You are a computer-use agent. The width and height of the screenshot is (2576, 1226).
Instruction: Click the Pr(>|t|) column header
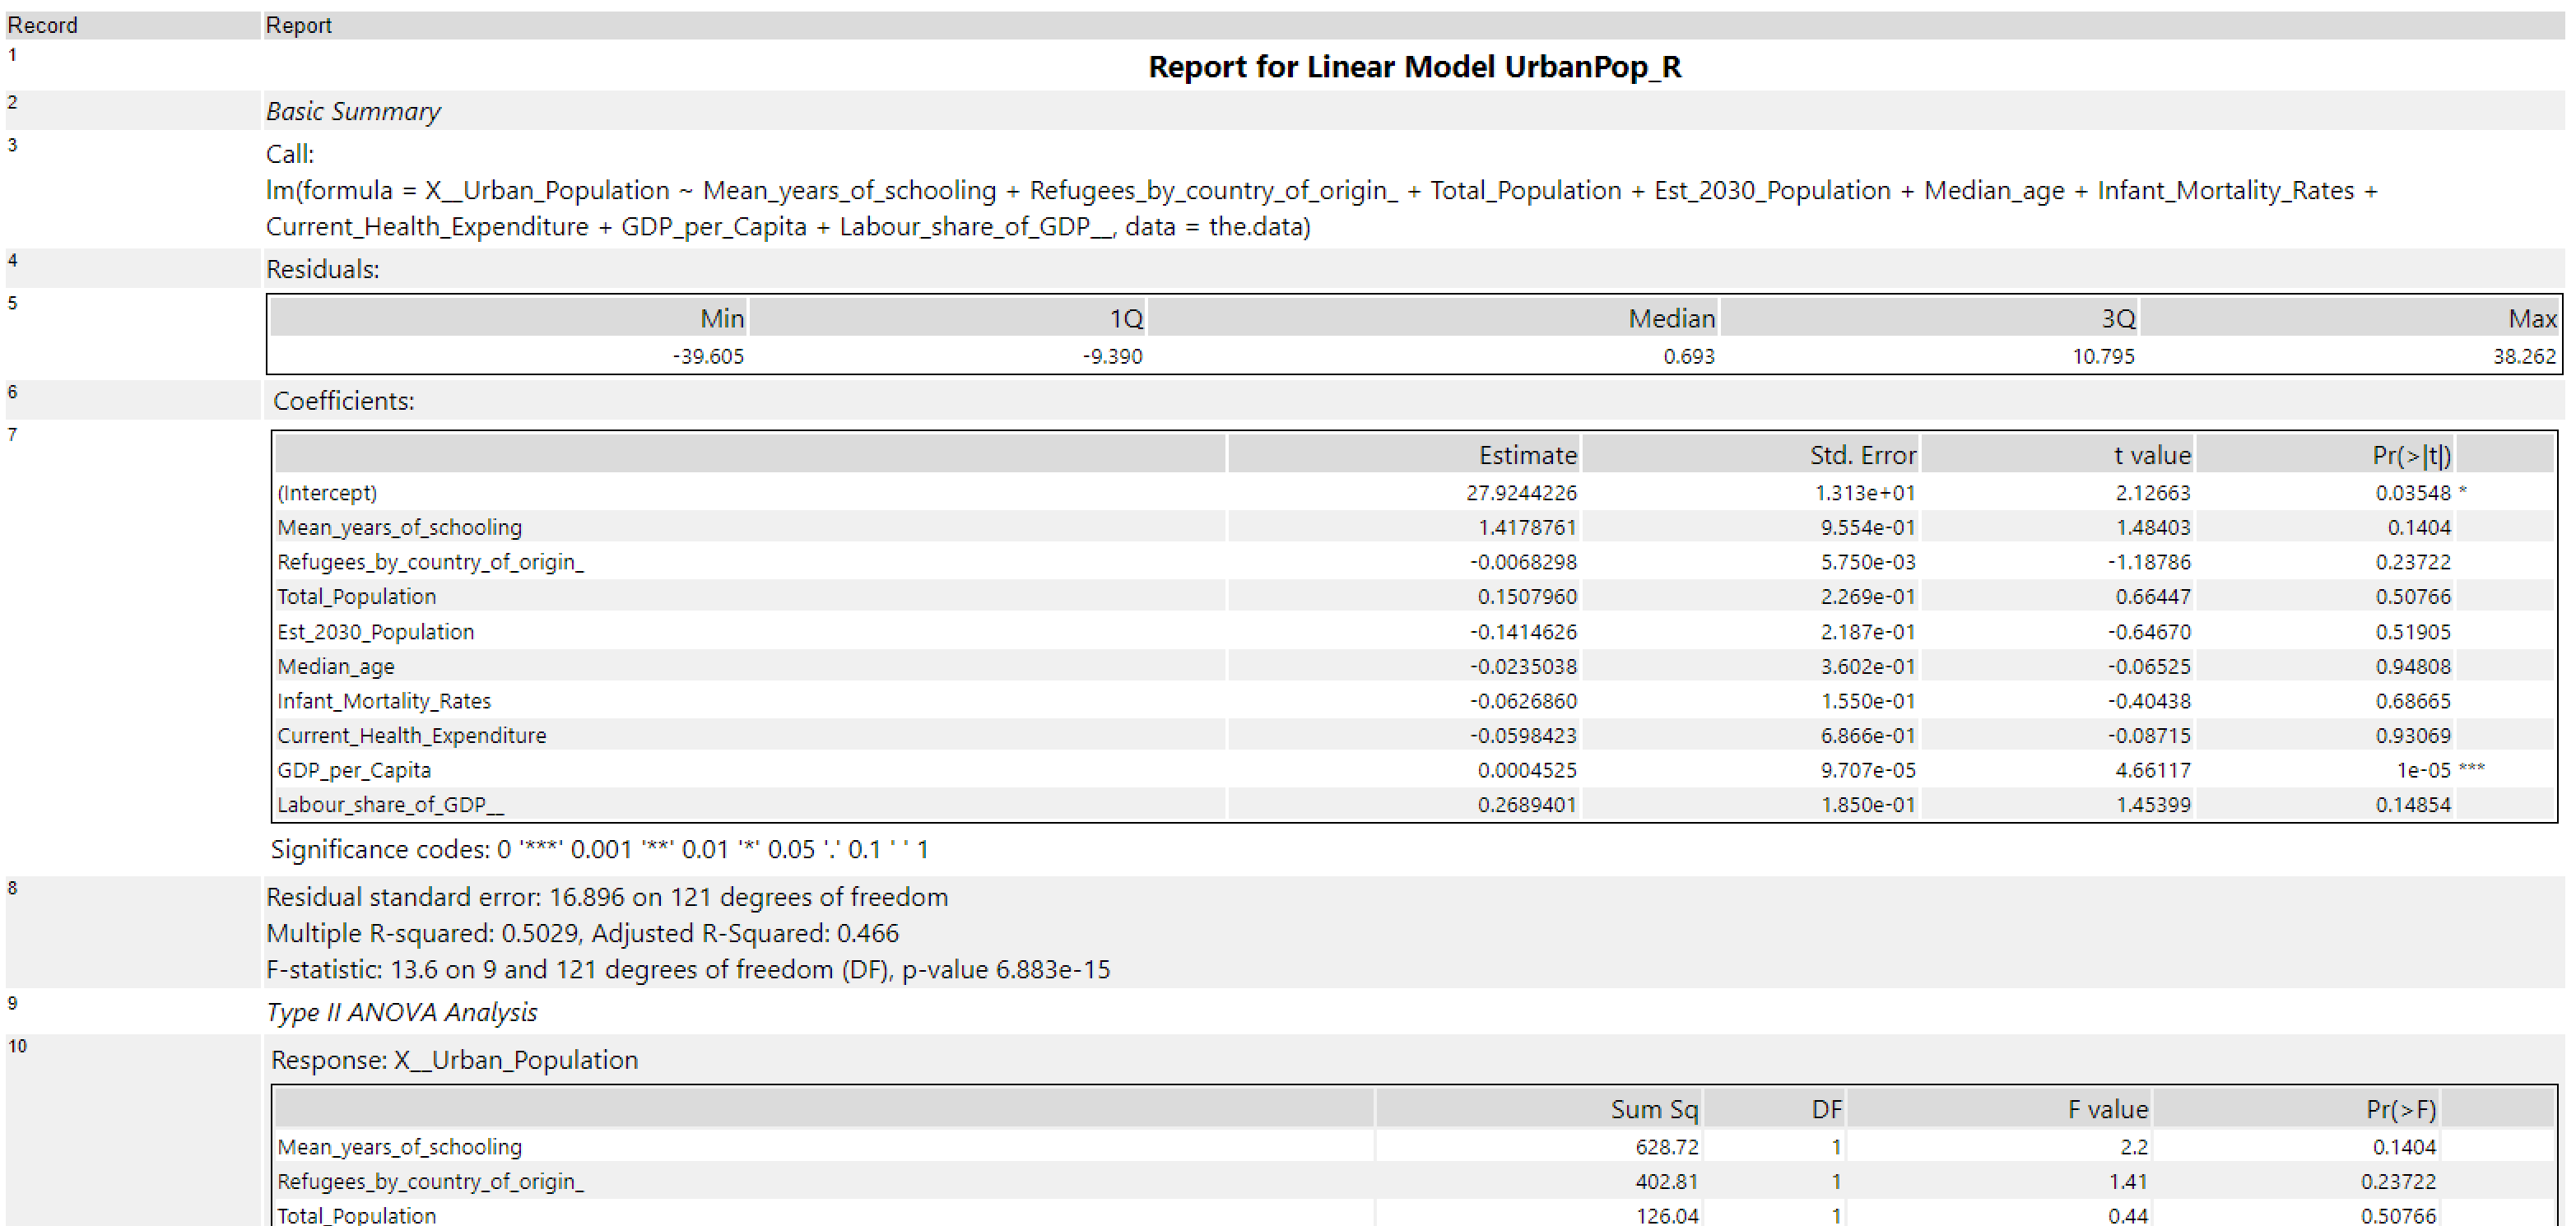tap(2410, 456)
